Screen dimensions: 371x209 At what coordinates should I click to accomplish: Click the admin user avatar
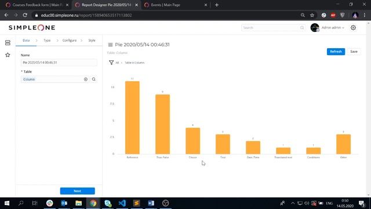pyautogui.click(x=315, y=28)
